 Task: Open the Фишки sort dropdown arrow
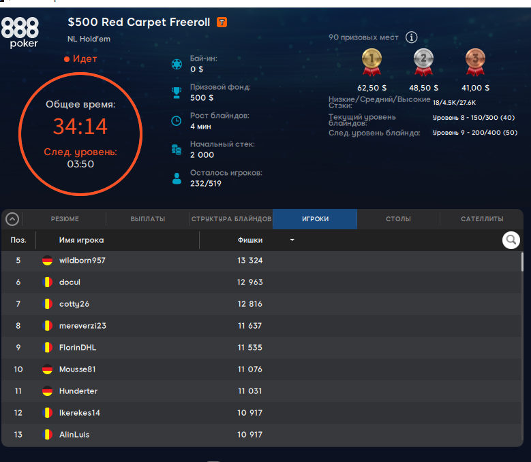click(292, 240)
